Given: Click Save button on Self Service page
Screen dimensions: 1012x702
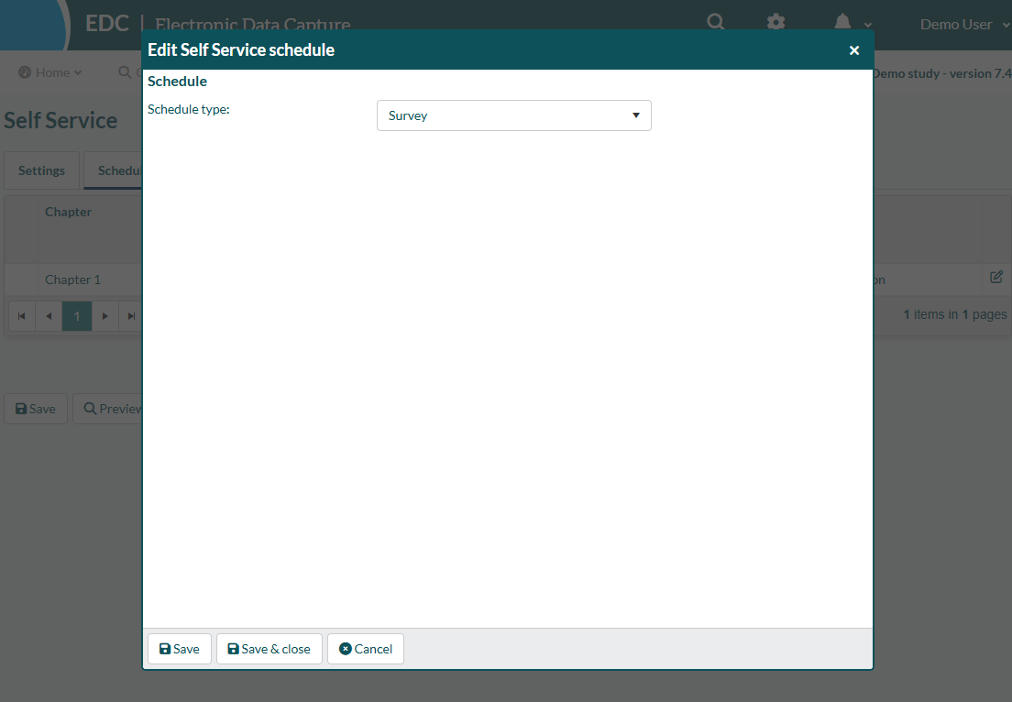Looking at the screenshot, I should tap(36, 409).
